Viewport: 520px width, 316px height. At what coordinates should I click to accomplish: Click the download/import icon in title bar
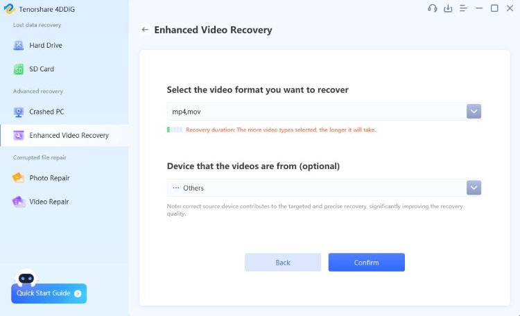(x=448, y=8)
